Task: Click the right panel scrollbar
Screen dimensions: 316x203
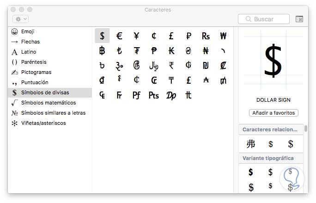Action: [x=306, y=129]
